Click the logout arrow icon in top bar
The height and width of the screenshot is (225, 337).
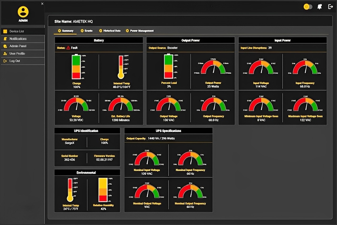(331, 7)
